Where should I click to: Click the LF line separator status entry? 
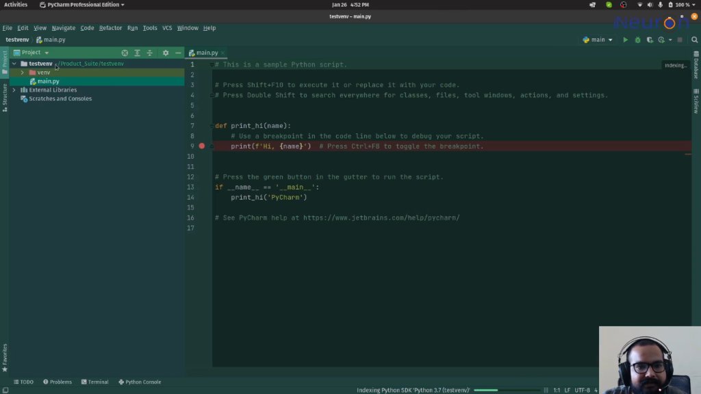[x=567, y=390]
